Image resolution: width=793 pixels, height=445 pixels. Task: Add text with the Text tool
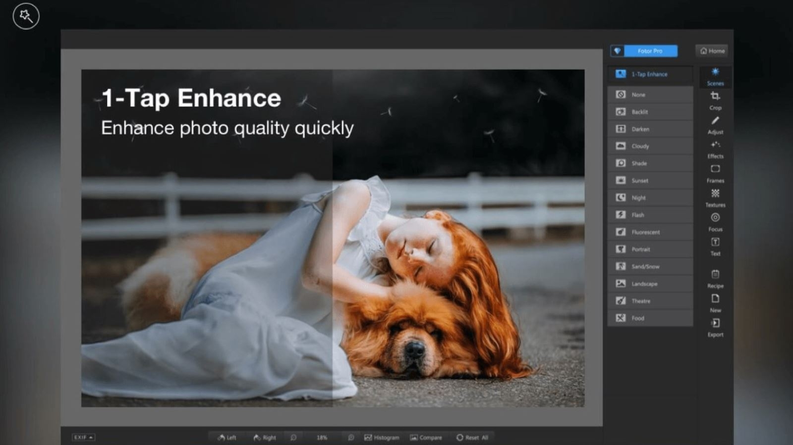coord(715,246)
